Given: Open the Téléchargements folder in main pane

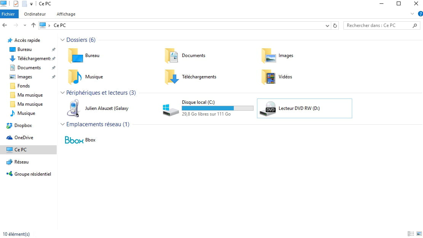Looking at the screenshot, I should tap(172, 77).
